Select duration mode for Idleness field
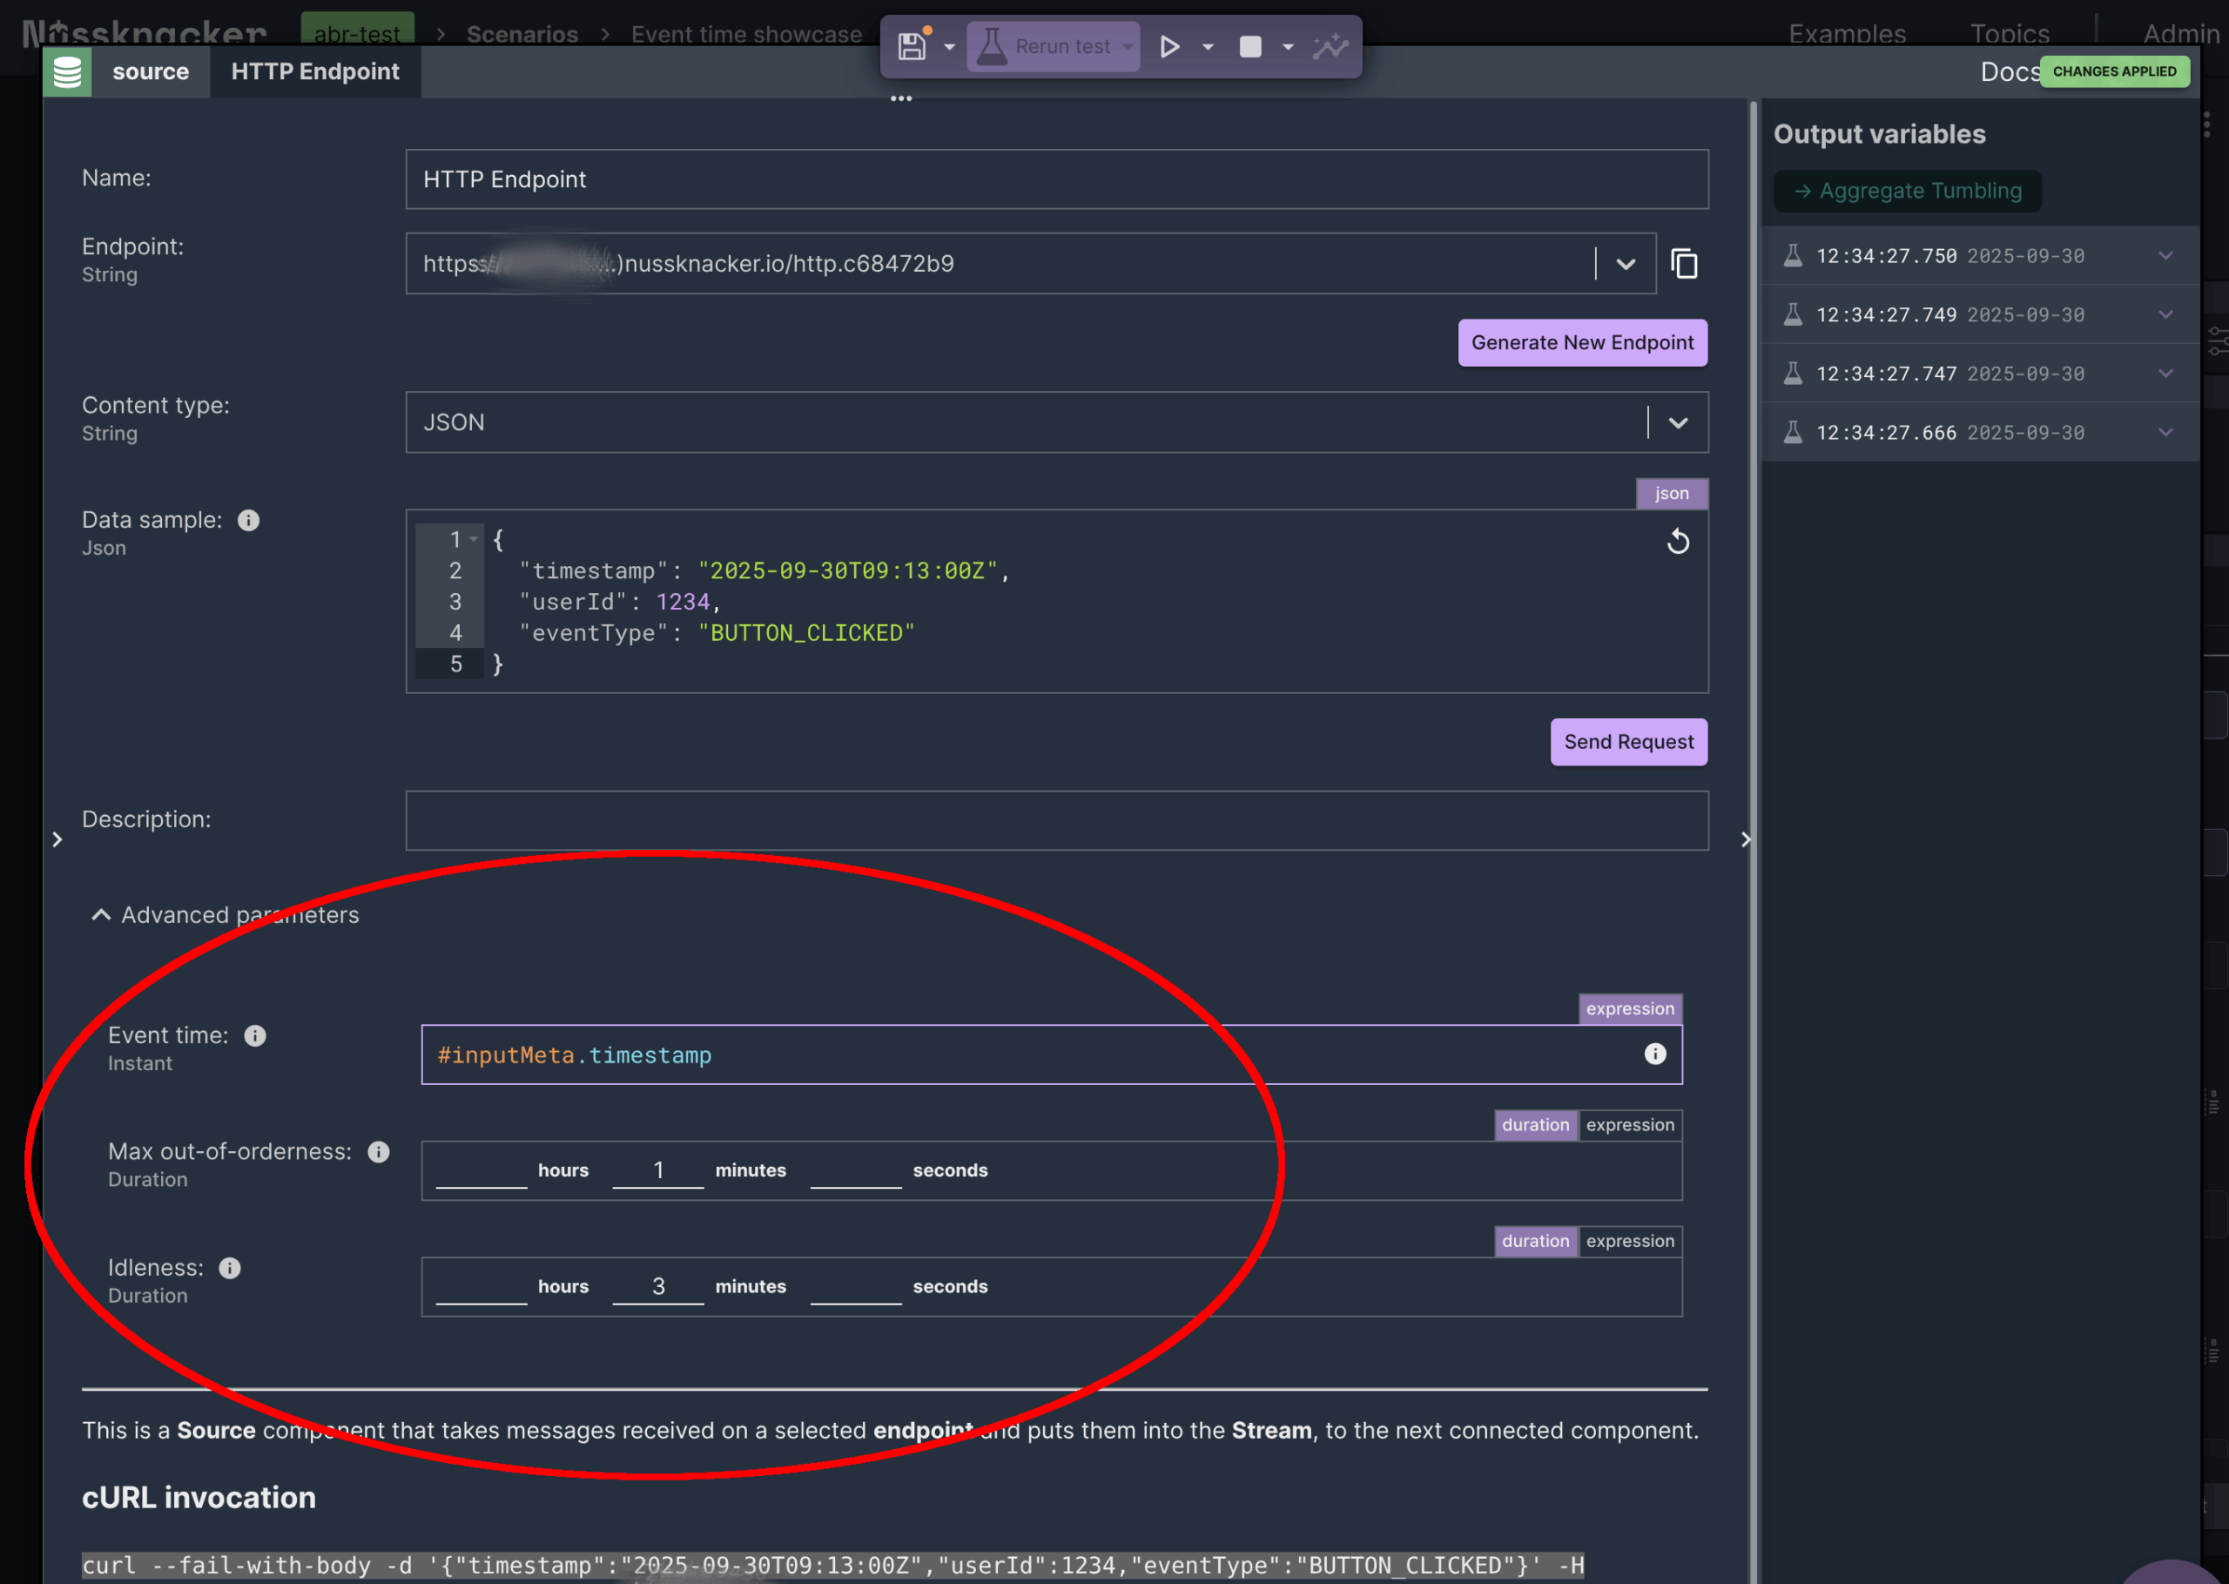The height and width of the screenshot is (1584, 2229). [x=1535, y=1241]
